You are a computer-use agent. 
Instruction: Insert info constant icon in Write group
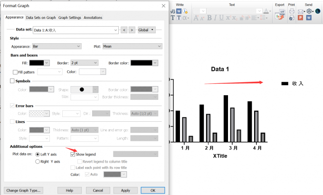tap(185, 11)
